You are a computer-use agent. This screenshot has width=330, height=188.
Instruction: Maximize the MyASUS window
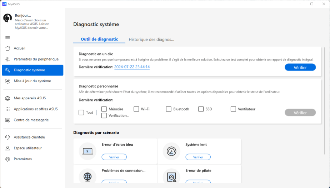pos(312,4)
